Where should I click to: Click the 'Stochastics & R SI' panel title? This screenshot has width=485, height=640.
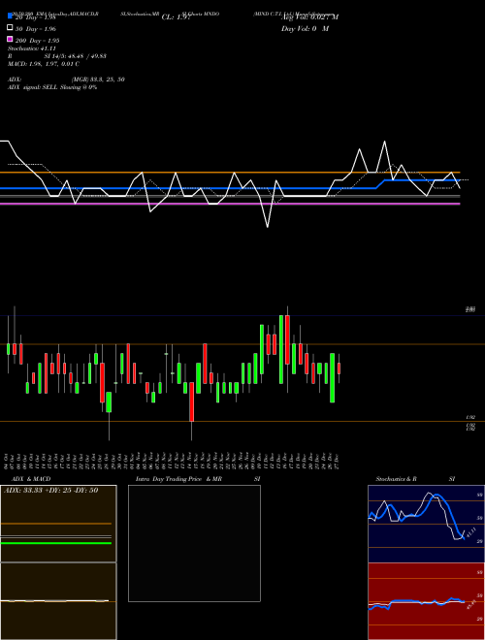415,479
